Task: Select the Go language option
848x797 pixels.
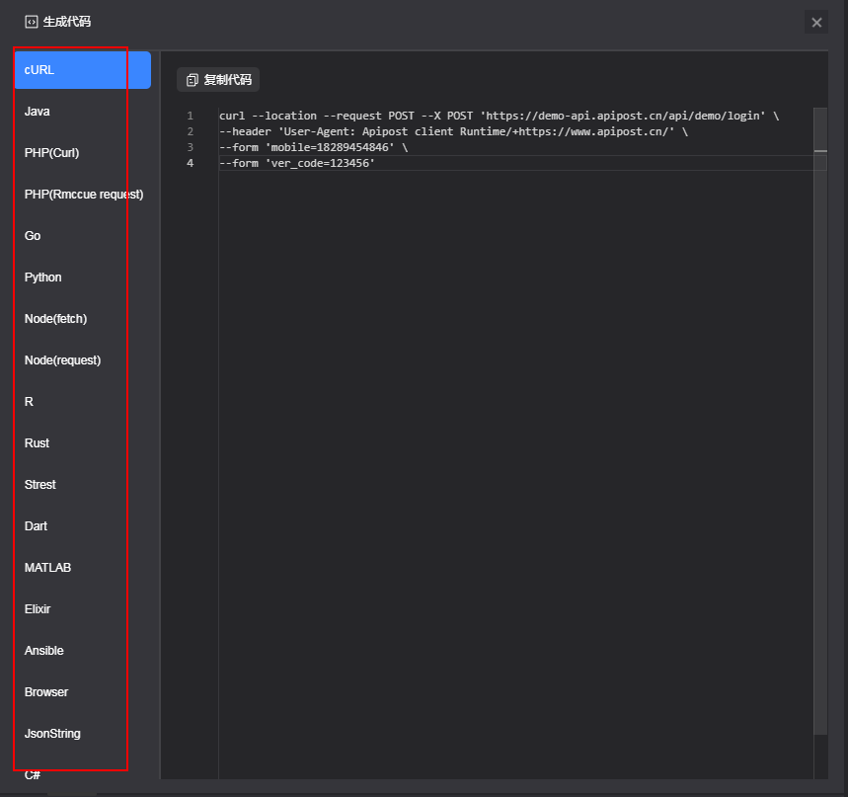Action: click(33, 236)
